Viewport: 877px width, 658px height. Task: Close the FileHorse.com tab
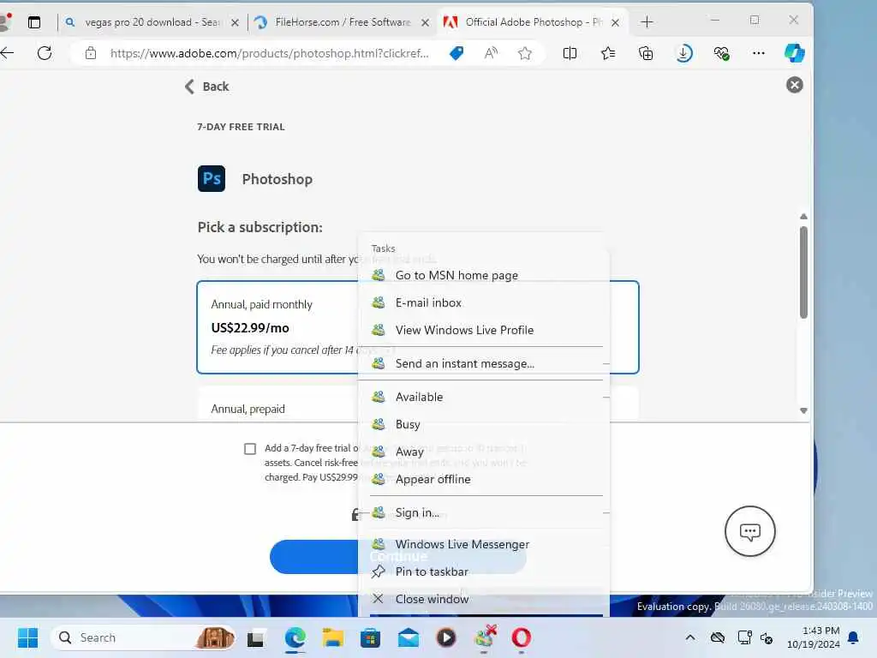(x=425, y=22)
